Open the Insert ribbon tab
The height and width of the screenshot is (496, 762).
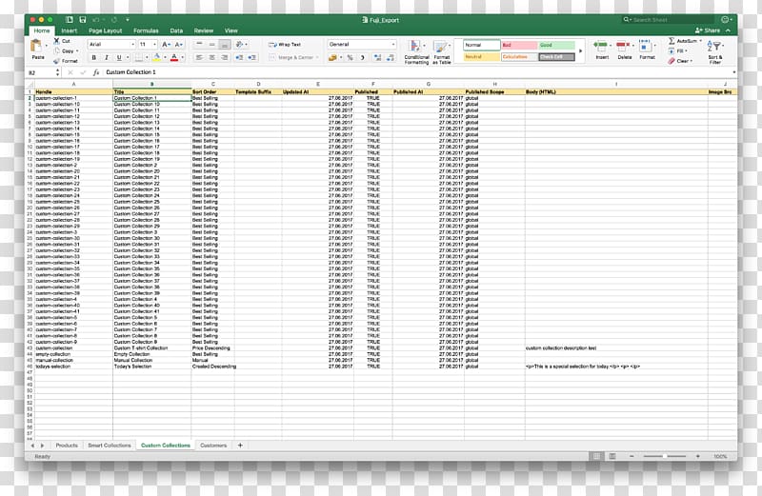[69, 30]
